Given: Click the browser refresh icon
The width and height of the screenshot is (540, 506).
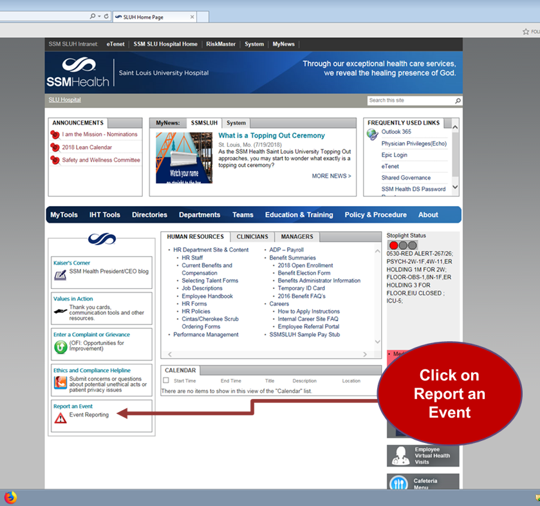Looking at the screenshot, I should tap(106, 16).
